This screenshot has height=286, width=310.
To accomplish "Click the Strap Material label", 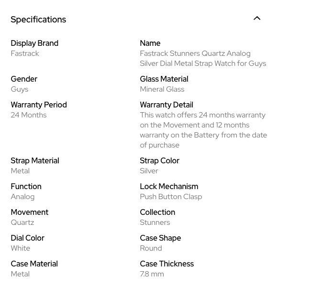I will click(x=35, y=161).
